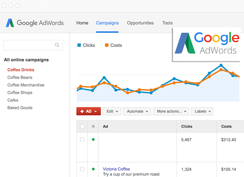Click All online campaigns heading
This screenshot has height=177, width=244.
pyautogui.click(x=26, y=60)
